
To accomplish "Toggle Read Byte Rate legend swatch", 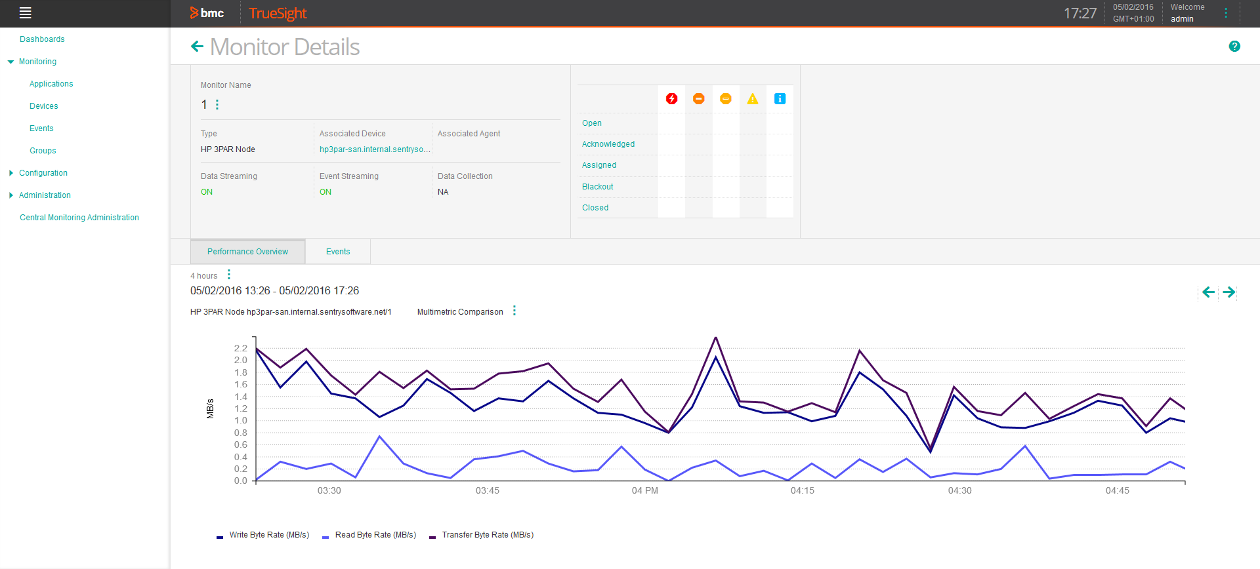I will click(325, 537).
